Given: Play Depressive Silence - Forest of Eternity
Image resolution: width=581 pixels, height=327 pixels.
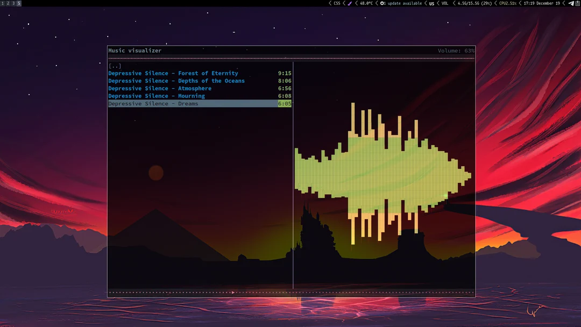Looking at the screenshot, I should click(x=172, y=73).
